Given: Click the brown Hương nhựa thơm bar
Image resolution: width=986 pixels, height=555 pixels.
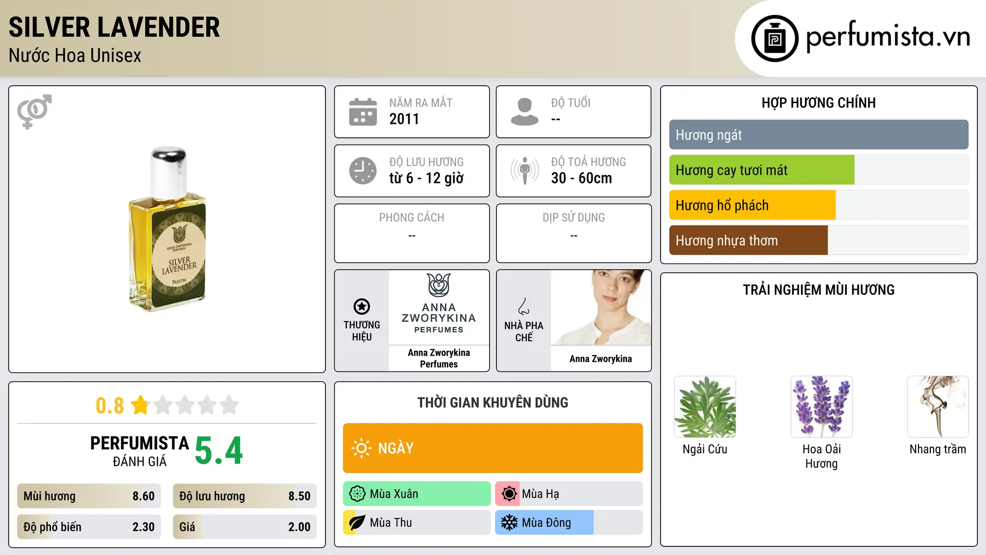Looking at the screenshot, I should (748, 240).
